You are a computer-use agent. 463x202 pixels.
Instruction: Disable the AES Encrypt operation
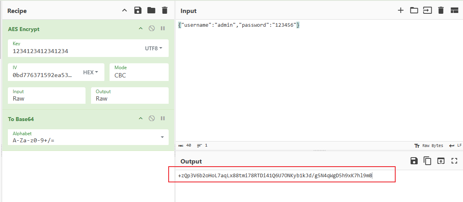151,29
